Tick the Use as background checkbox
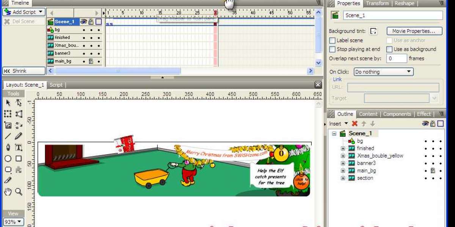Viewport: 455px width, 227px height. 389,49
